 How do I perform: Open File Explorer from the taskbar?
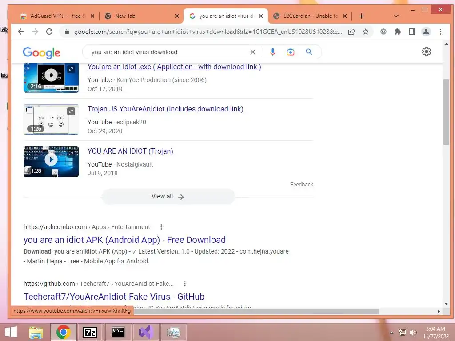tap(36, 332)
